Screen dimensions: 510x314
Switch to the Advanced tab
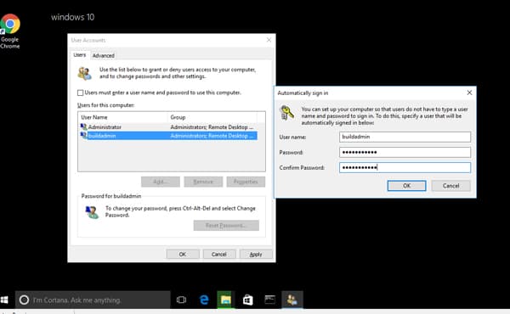104,55
